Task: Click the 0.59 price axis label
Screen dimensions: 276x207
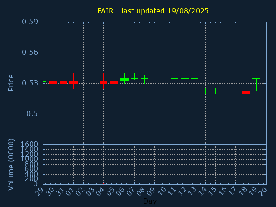Action: [30, 22]
